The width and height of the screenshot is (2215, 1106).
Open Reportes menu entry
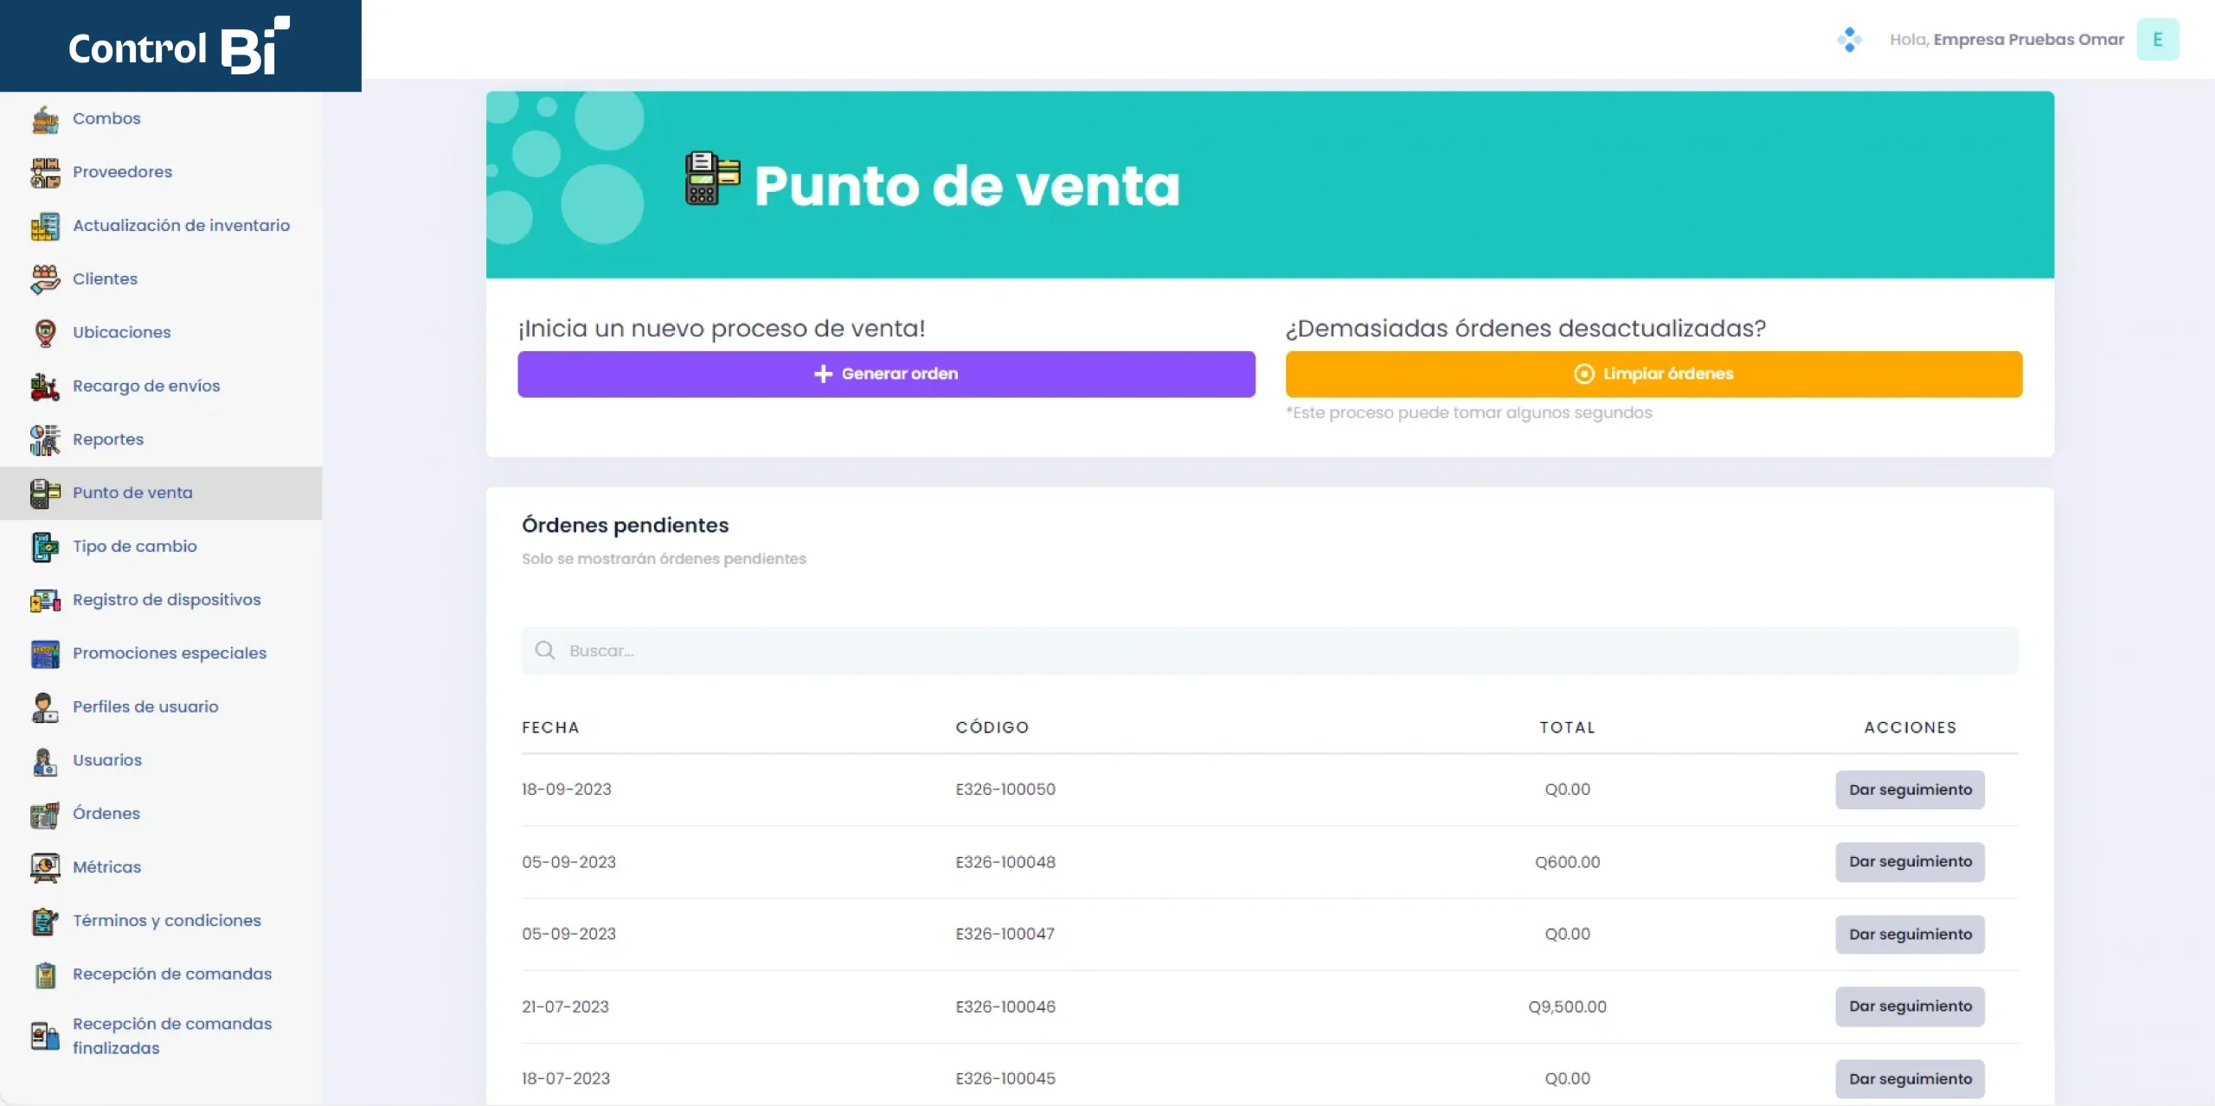click(108, 439)
